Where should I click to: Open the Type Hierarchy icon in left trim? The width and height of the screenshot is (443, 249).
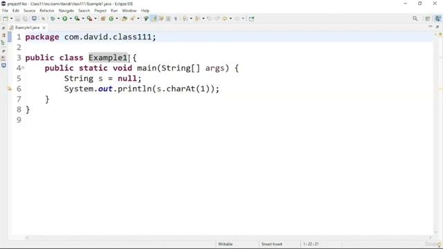click(x=3, y=43)
